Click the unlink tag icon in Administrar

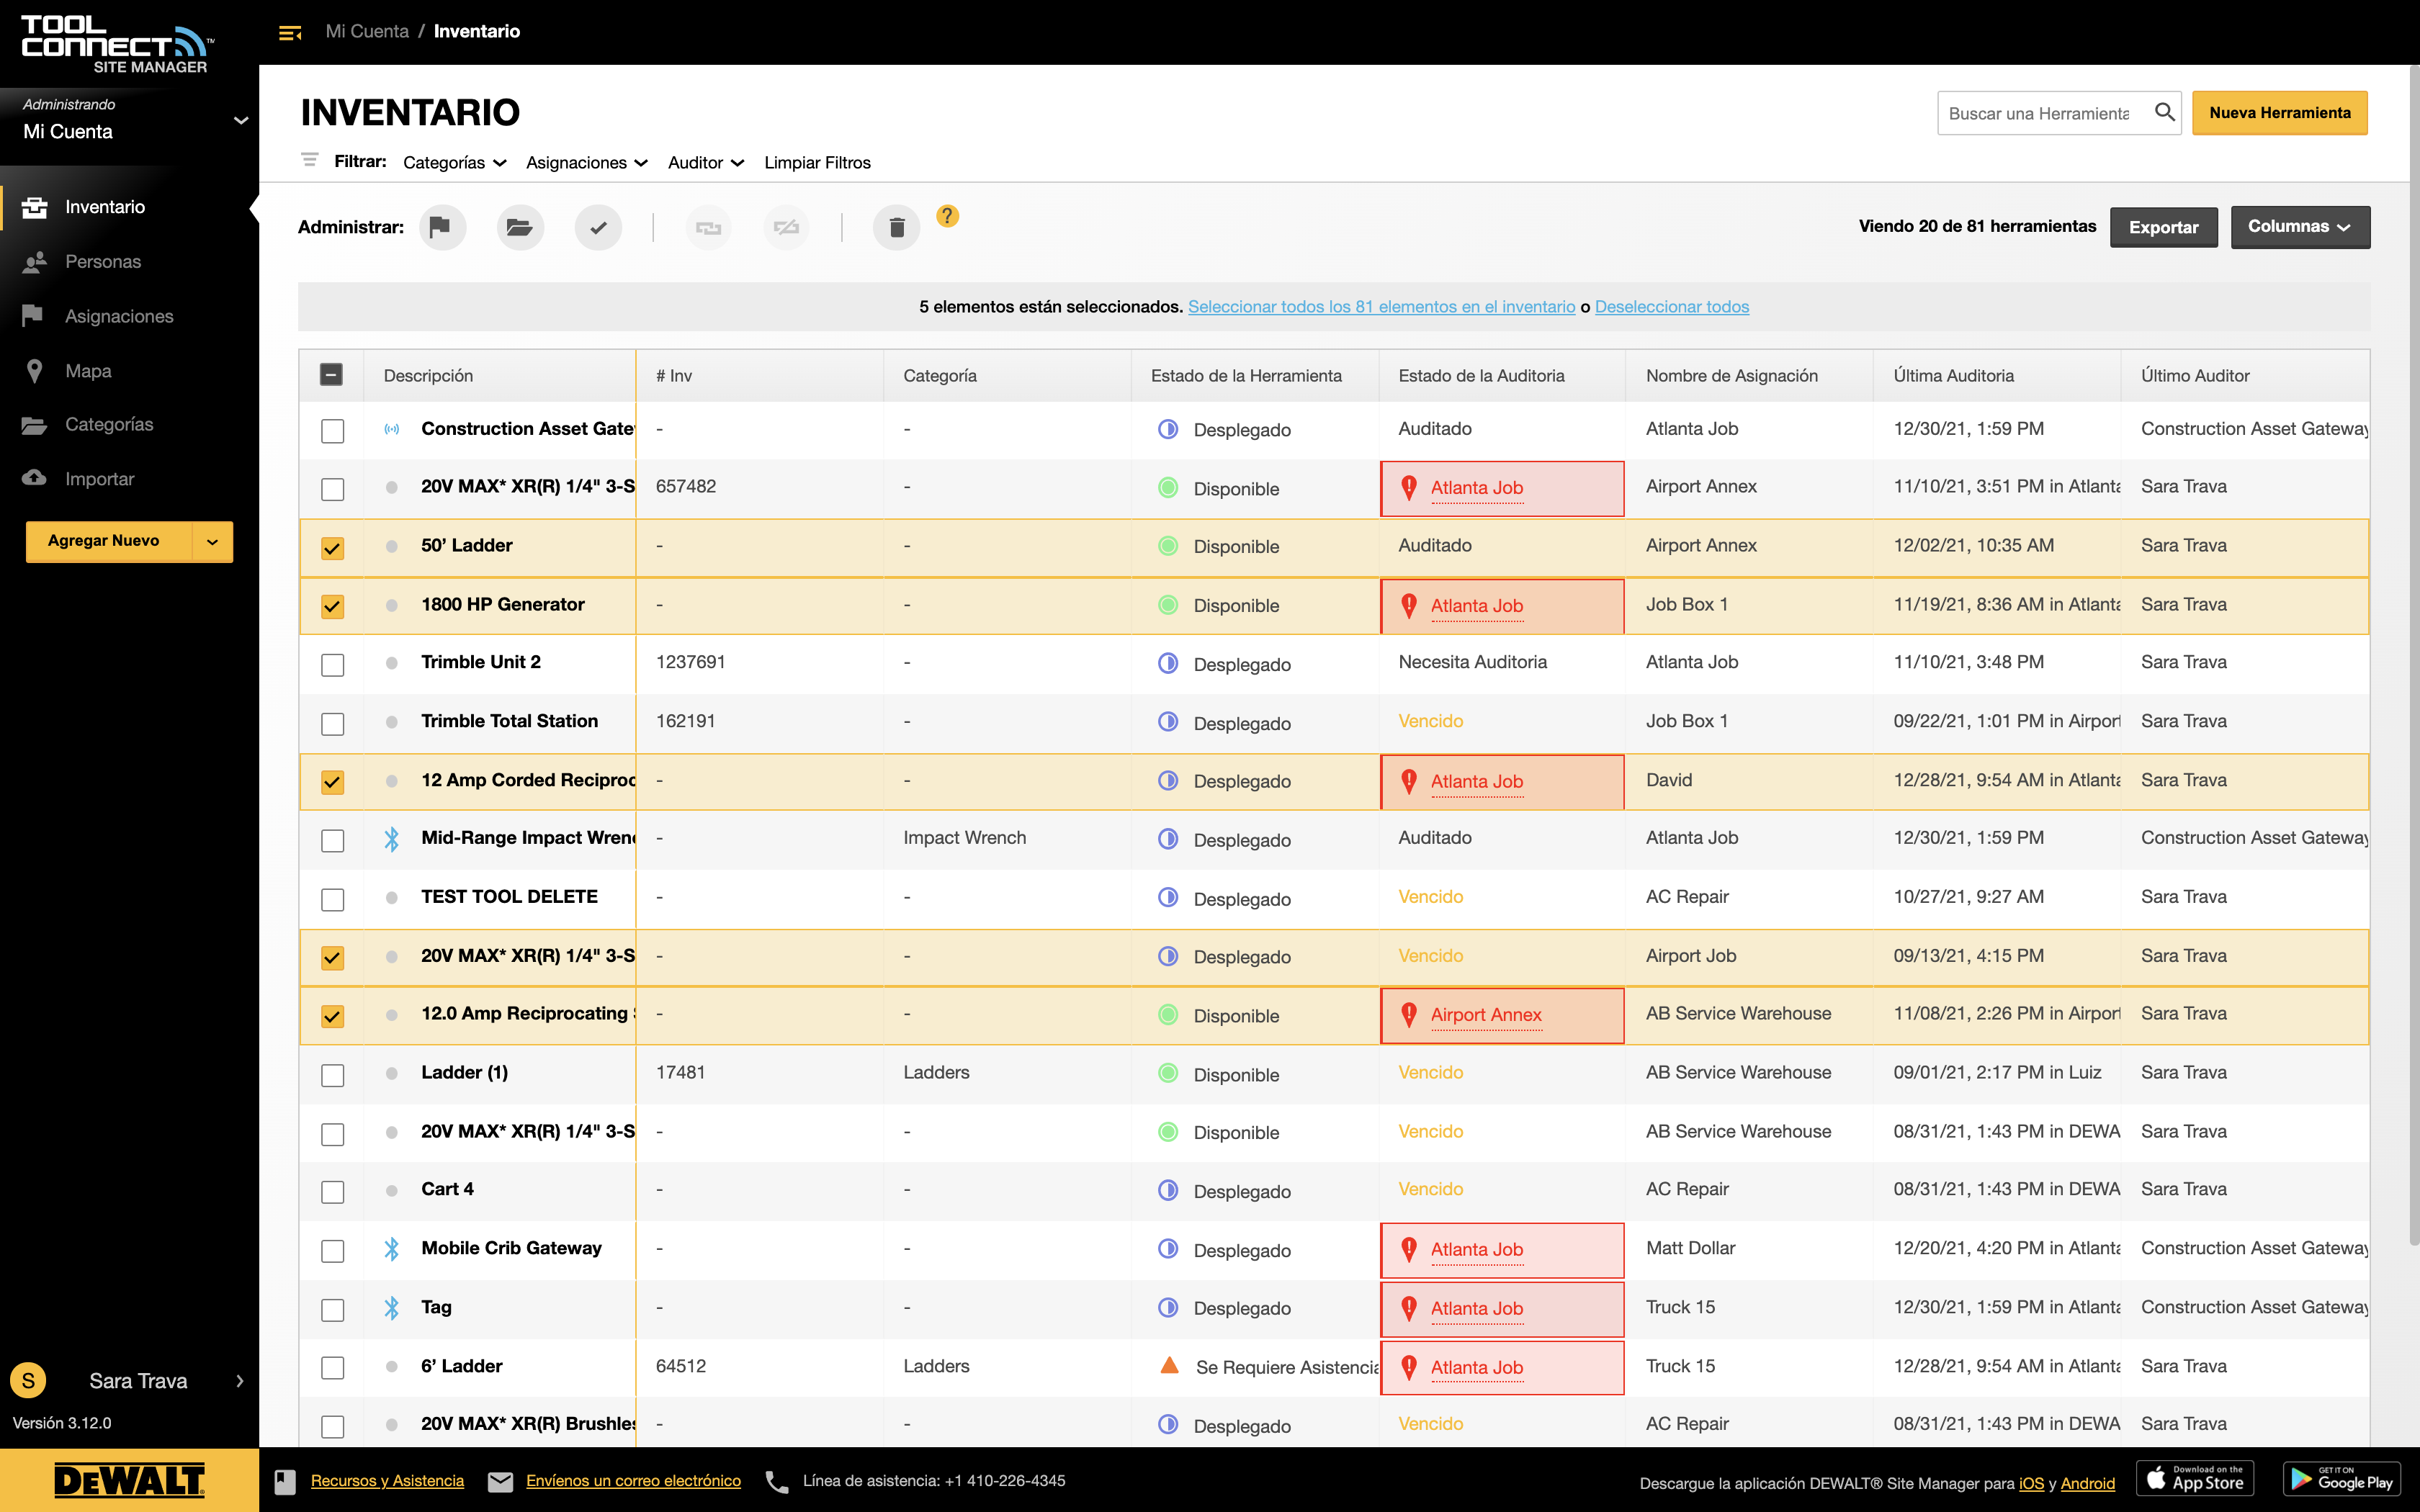click(787, 227)
